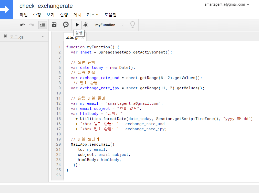Select 코드.gs in the file sidebar
Image resolution: width=259 pixels, height=193 pixels.
pos(17,37)
